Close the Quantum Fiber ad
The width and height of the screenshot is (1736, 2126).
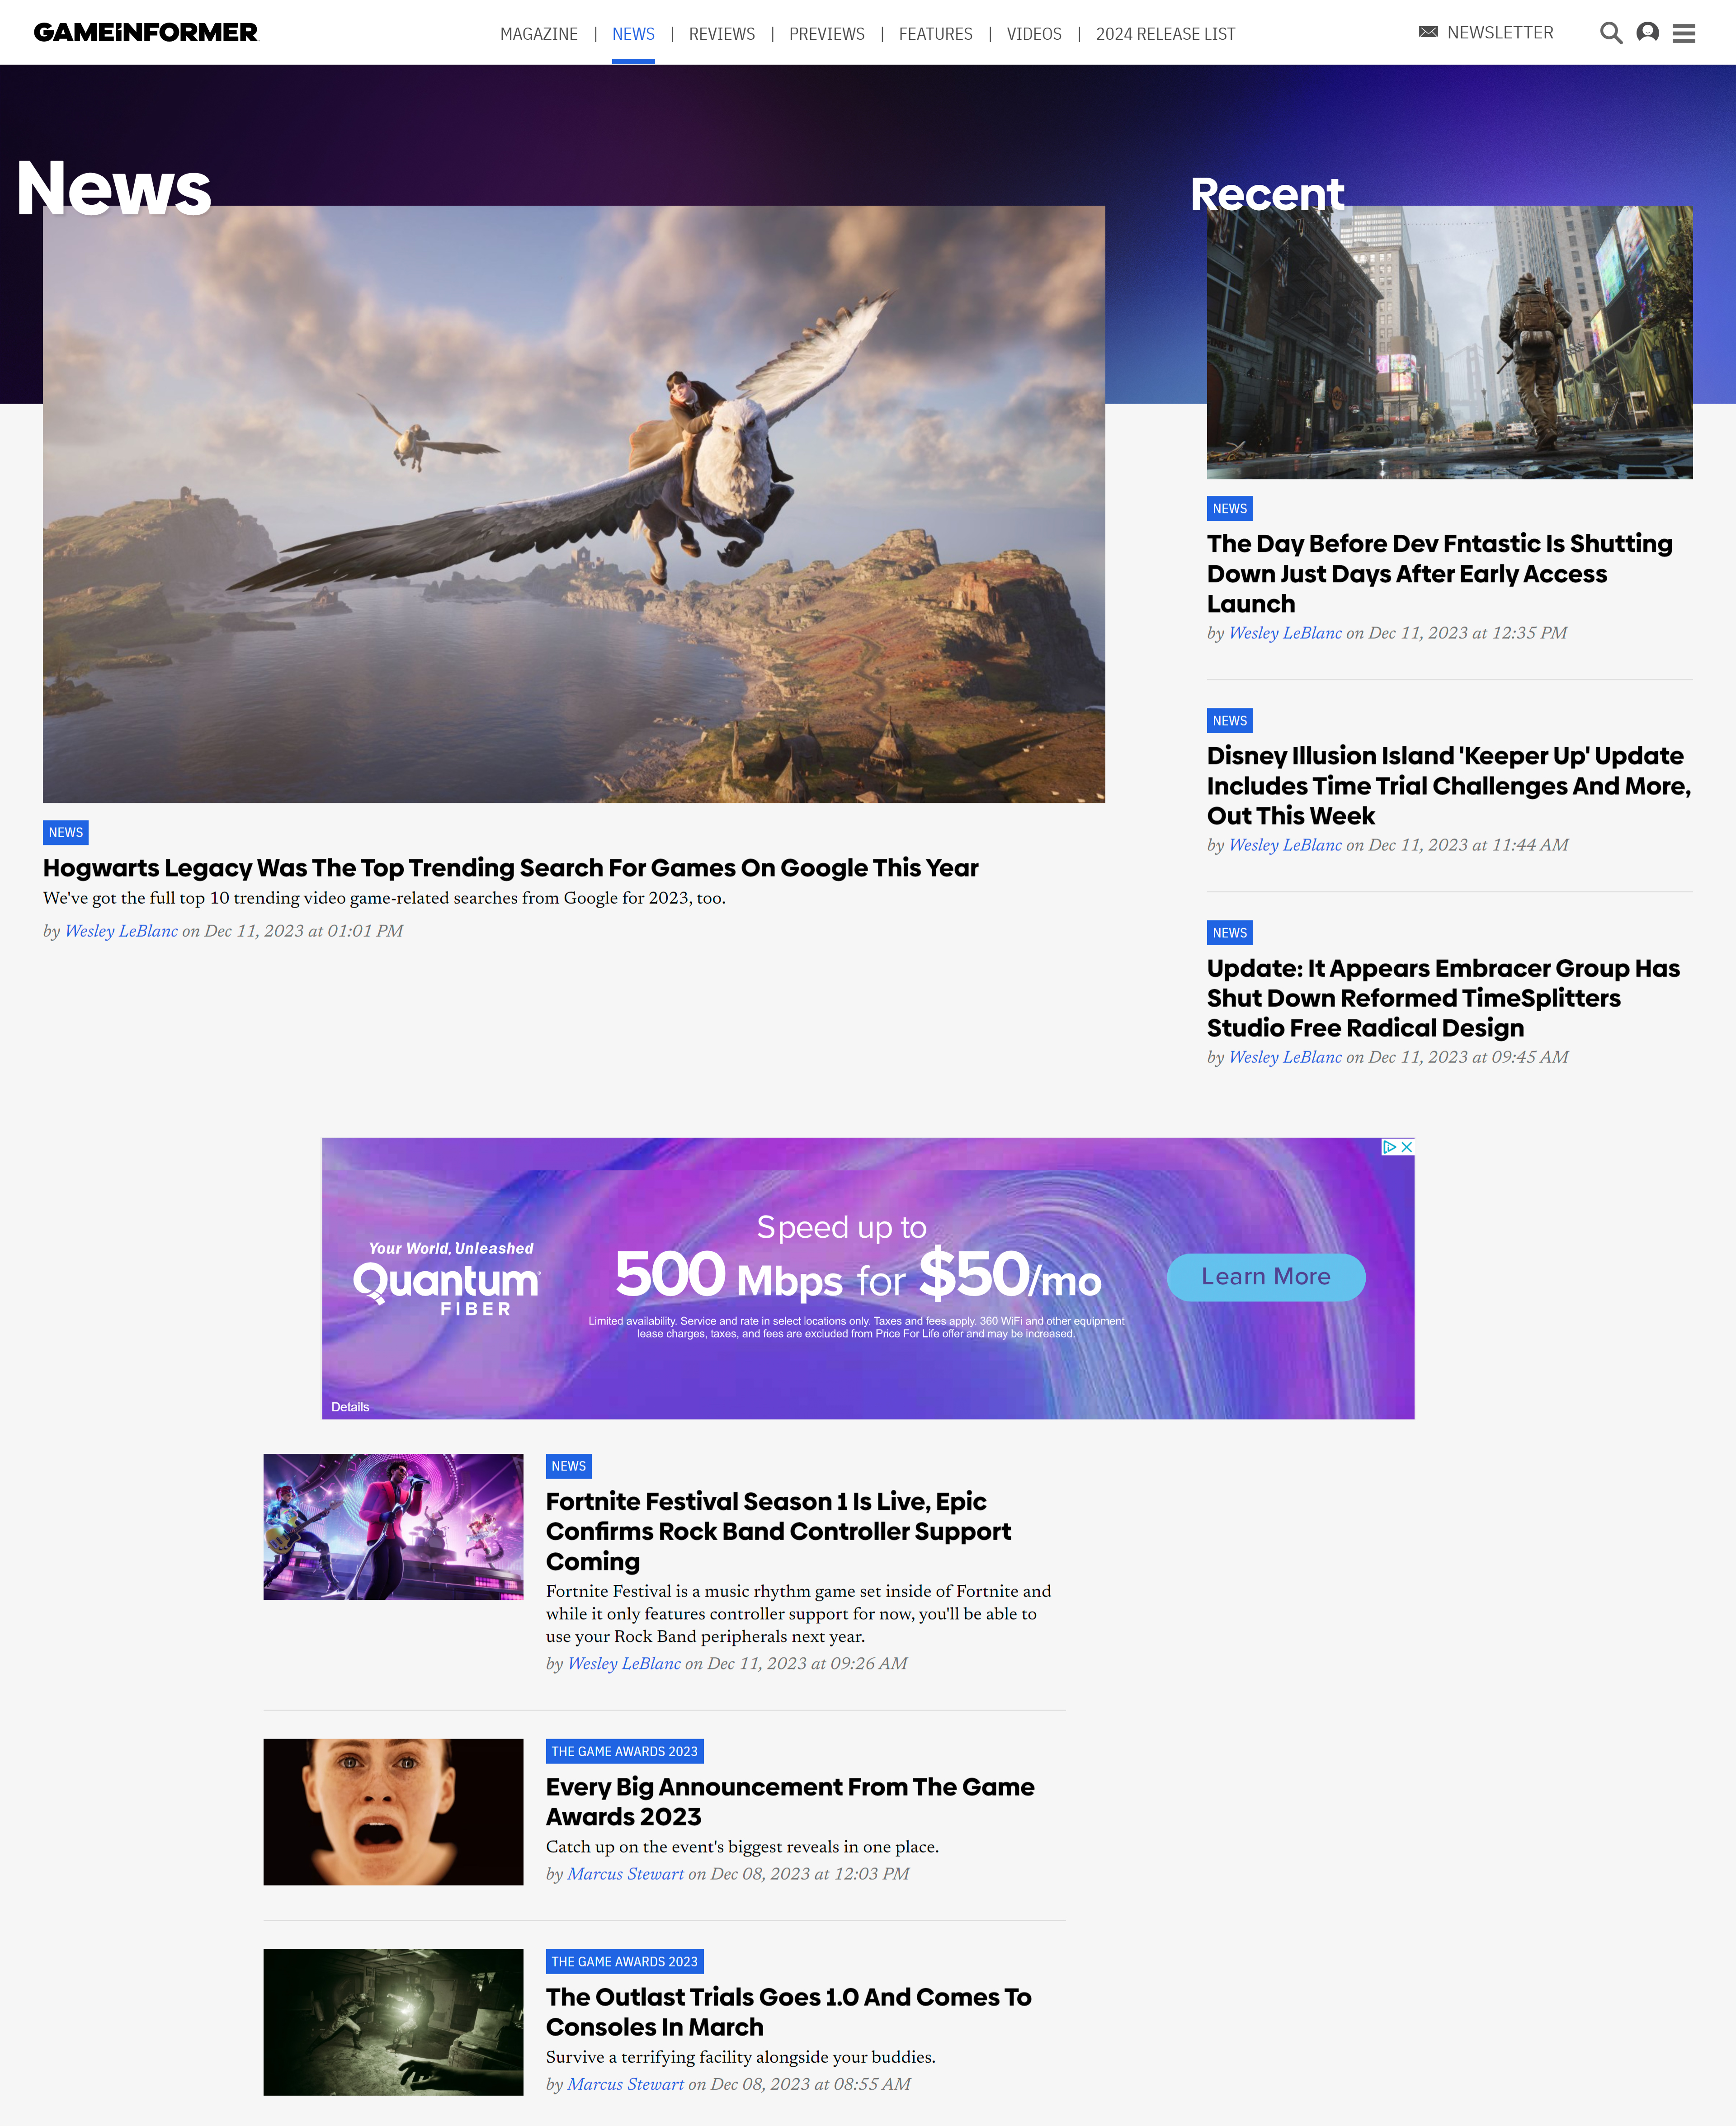tap(1407, 1147)
